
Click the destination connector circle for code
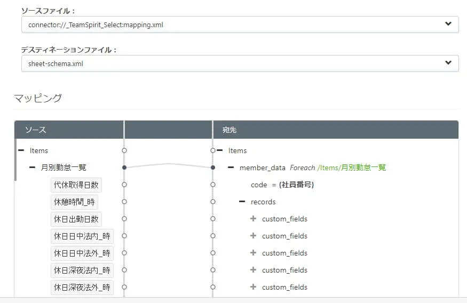pos(212,185)
